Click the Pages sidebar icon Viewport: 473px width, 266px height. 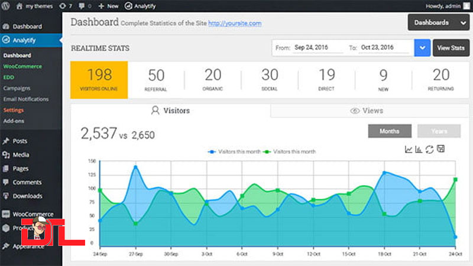6,168
